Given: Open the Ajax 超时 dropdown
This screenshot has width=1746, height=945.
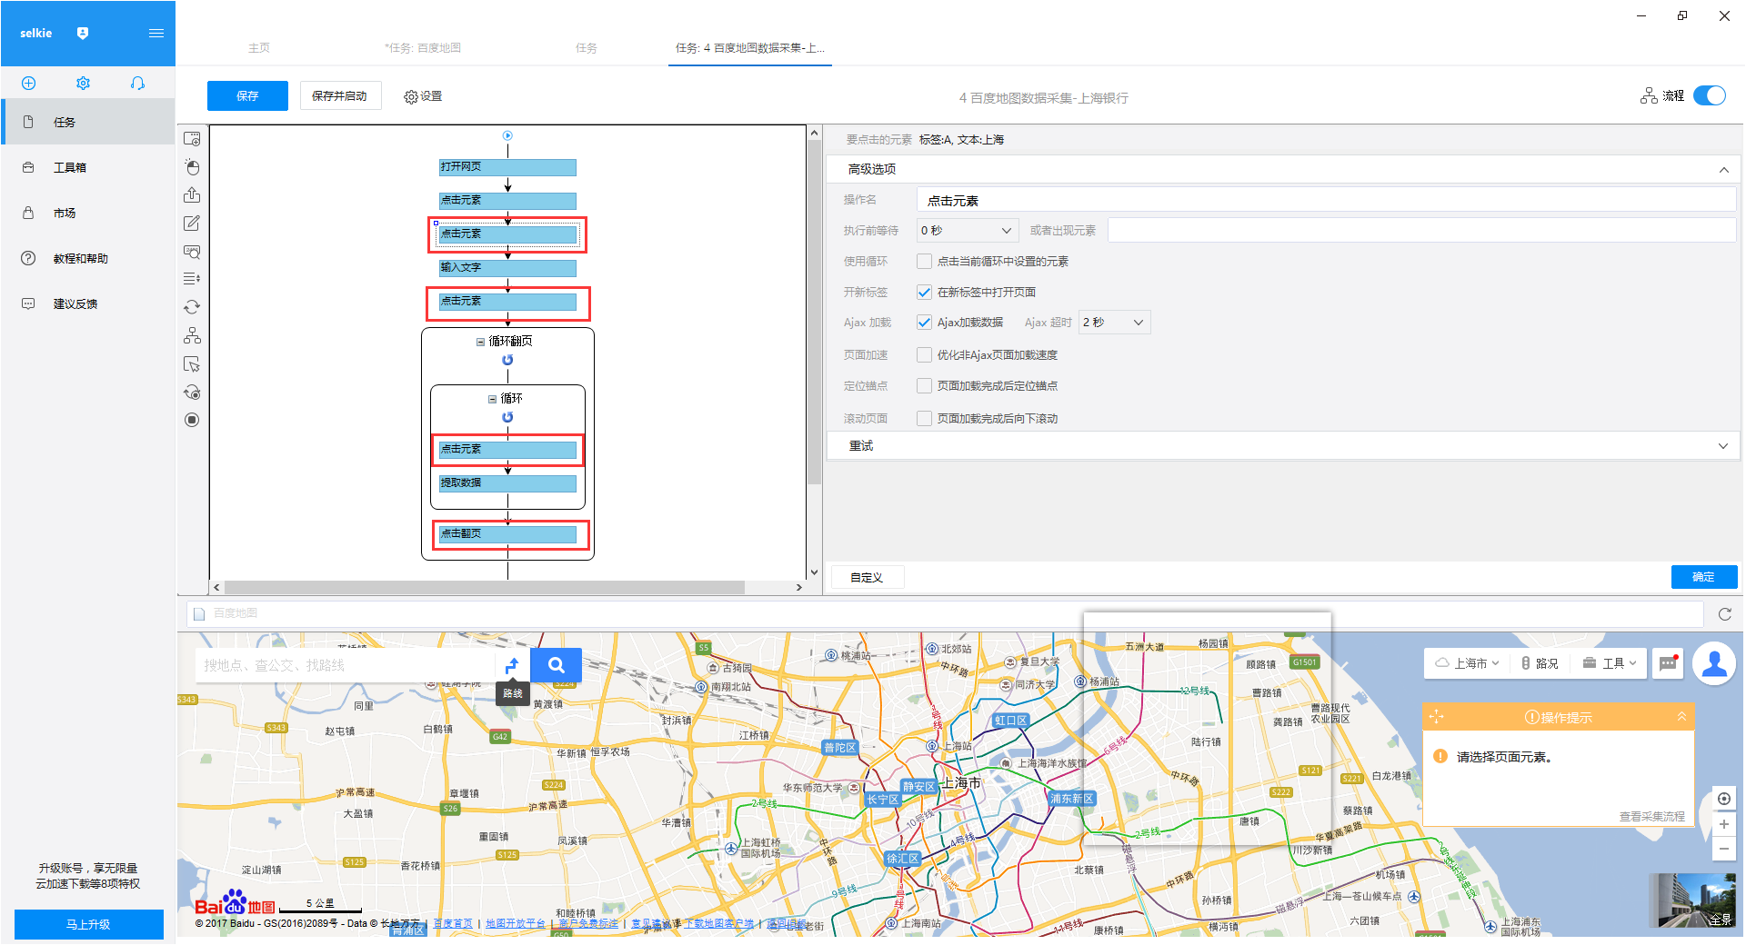Looking at the screenshot, I should click(x=1114, y=323).
